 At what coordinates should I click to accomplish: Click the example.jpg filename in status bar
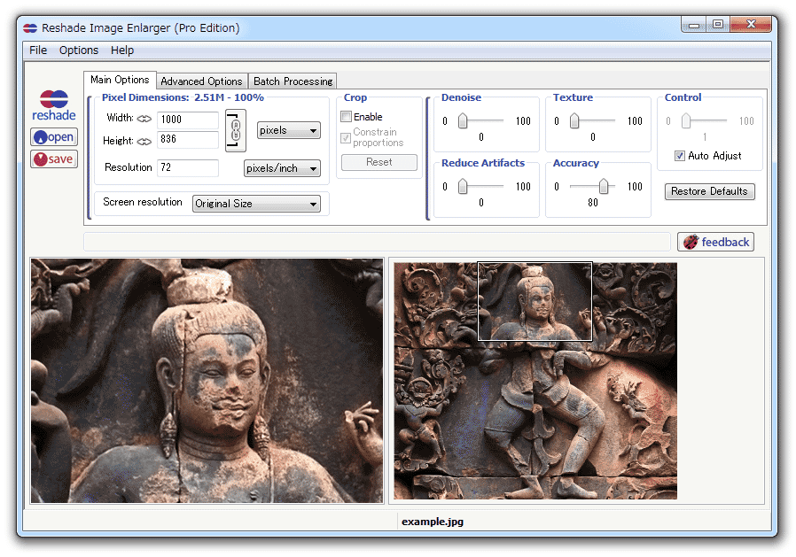pos(433,522)
